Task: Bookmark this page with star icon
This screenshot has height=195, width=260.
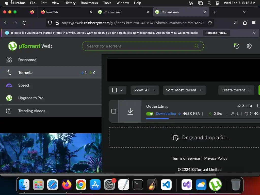Action: click(x=210, y=23)
